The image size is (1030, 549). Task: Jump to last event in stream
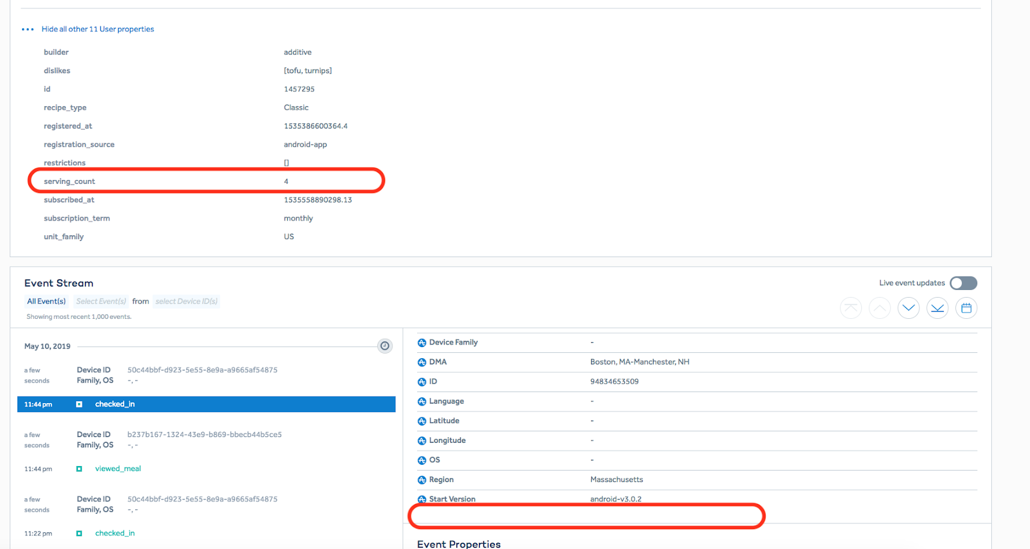click(x=937, y=308)
